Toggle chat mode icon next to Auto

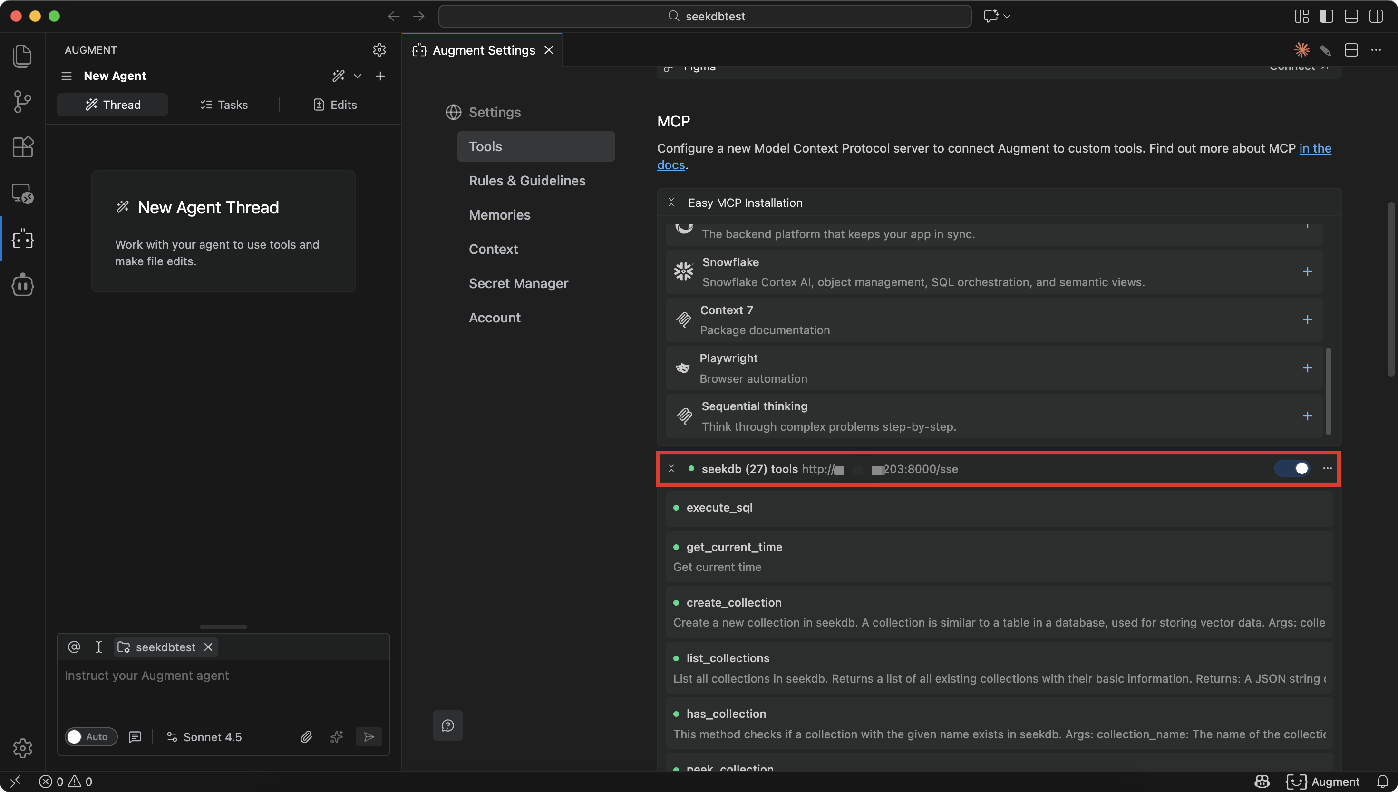coord(135,737)
